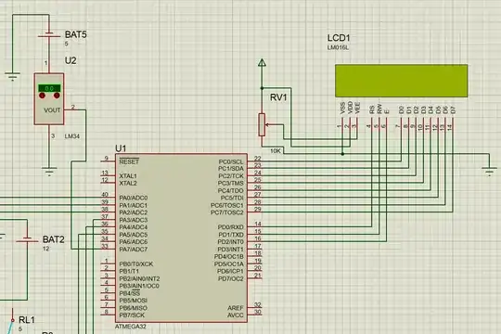Click the LM34 temperature readout display
The width and height of the screenshot is (501, 334).
click(x=49, y=88)
